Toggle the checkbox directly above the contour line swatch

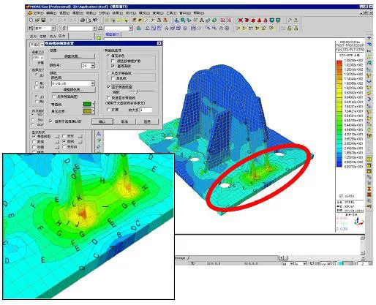click(53, 97)
